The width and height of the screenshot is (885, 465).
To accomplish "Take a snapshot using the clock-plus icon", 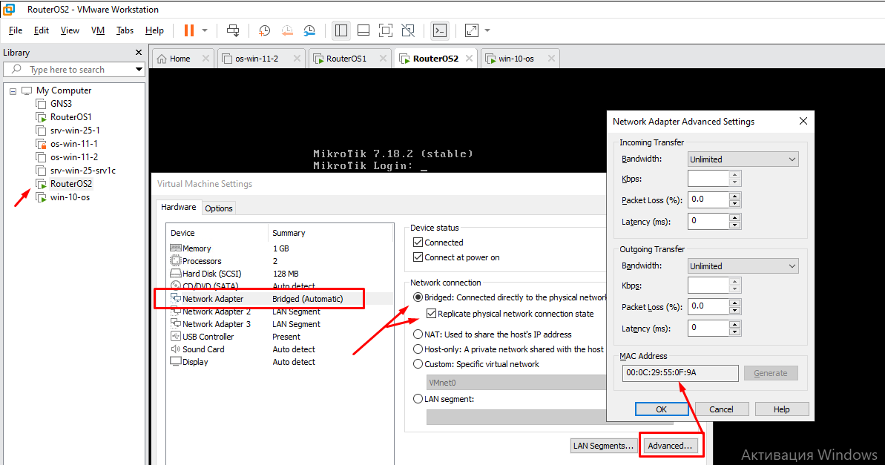I will click(264, 30).
